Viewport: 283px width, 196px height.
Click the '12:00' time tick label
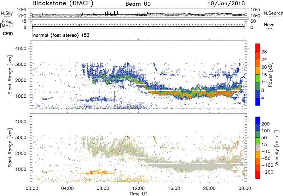coord(138,189)
